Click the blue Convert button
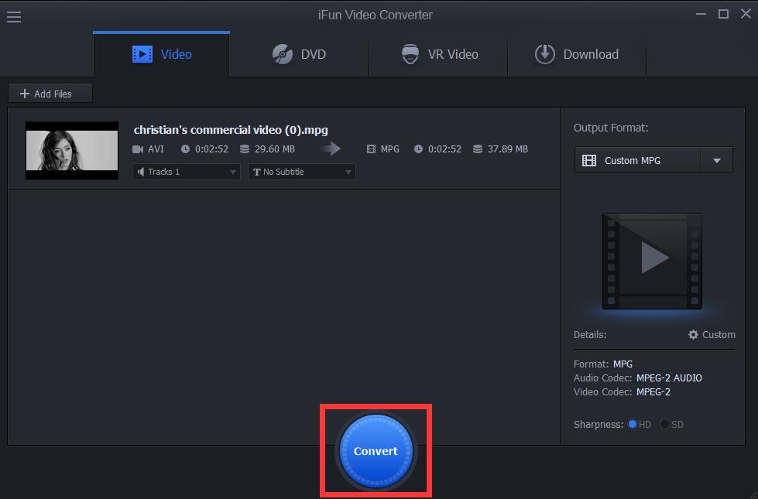The height and width of the screenshot is (499, 758). (x=376, y=451)
